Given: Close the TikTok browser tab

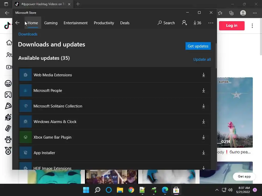Looking at the screenshot, I should 69,4.
